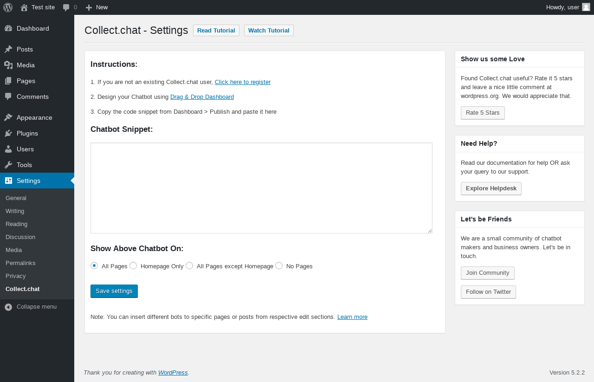Click the plus New icon in admin bar

point(89,7)
